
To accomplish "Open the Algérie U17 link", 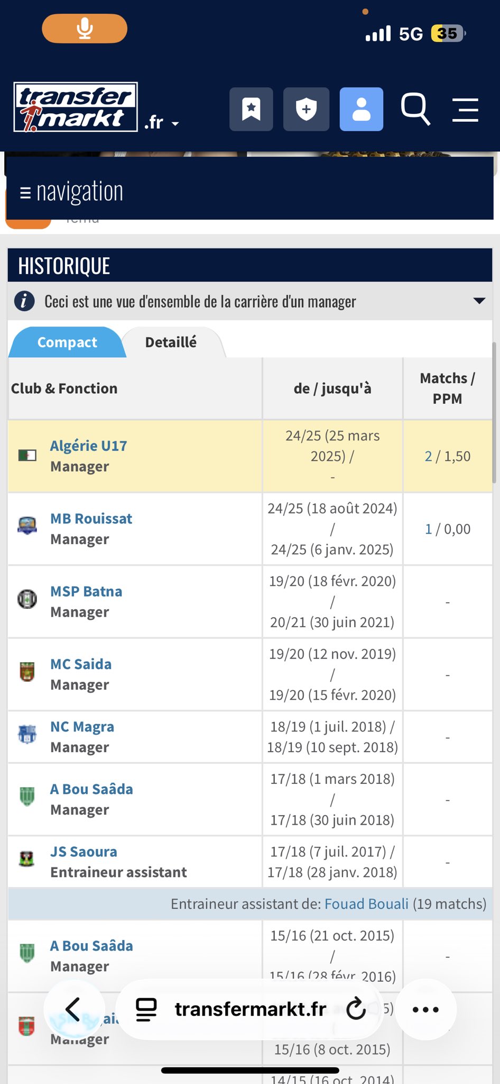I will [88, 446].
